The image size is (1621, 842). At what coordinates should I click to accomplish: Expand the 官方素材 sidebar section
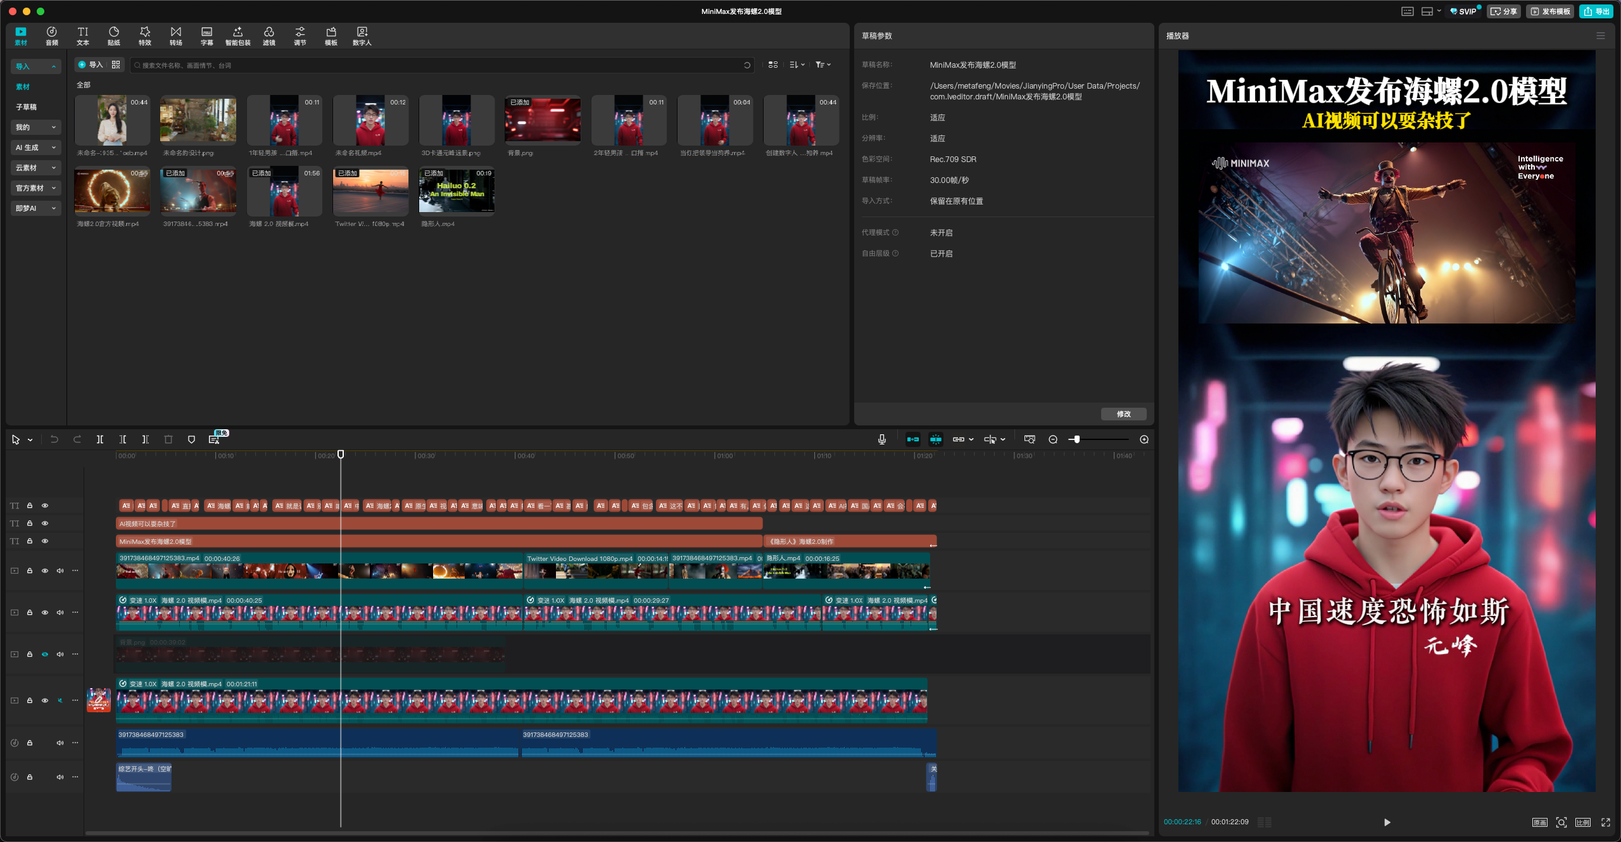click(36, 188)
